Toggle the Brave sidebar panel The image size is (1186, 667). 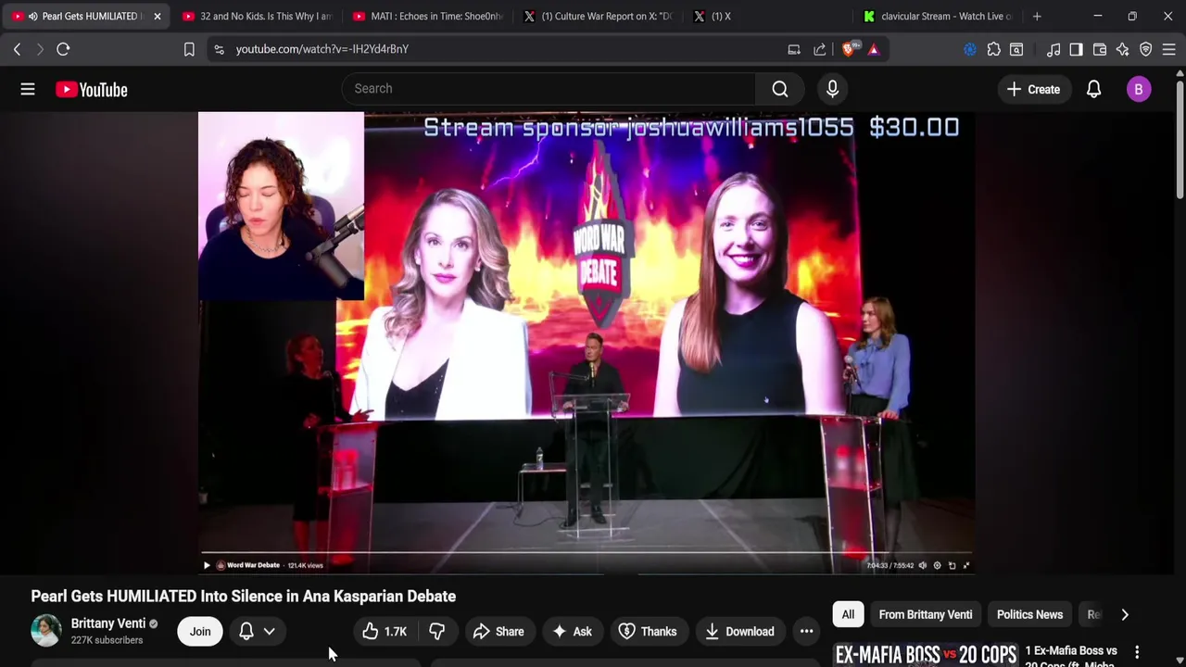[1077, 49]
